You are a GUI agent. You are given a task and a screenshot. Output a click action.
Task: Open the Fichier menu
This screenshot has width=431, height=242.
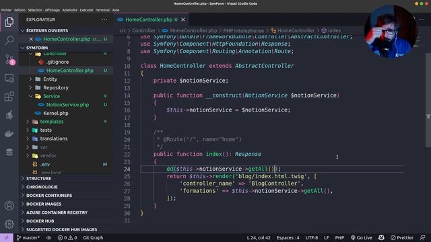(x=6, y=10)
